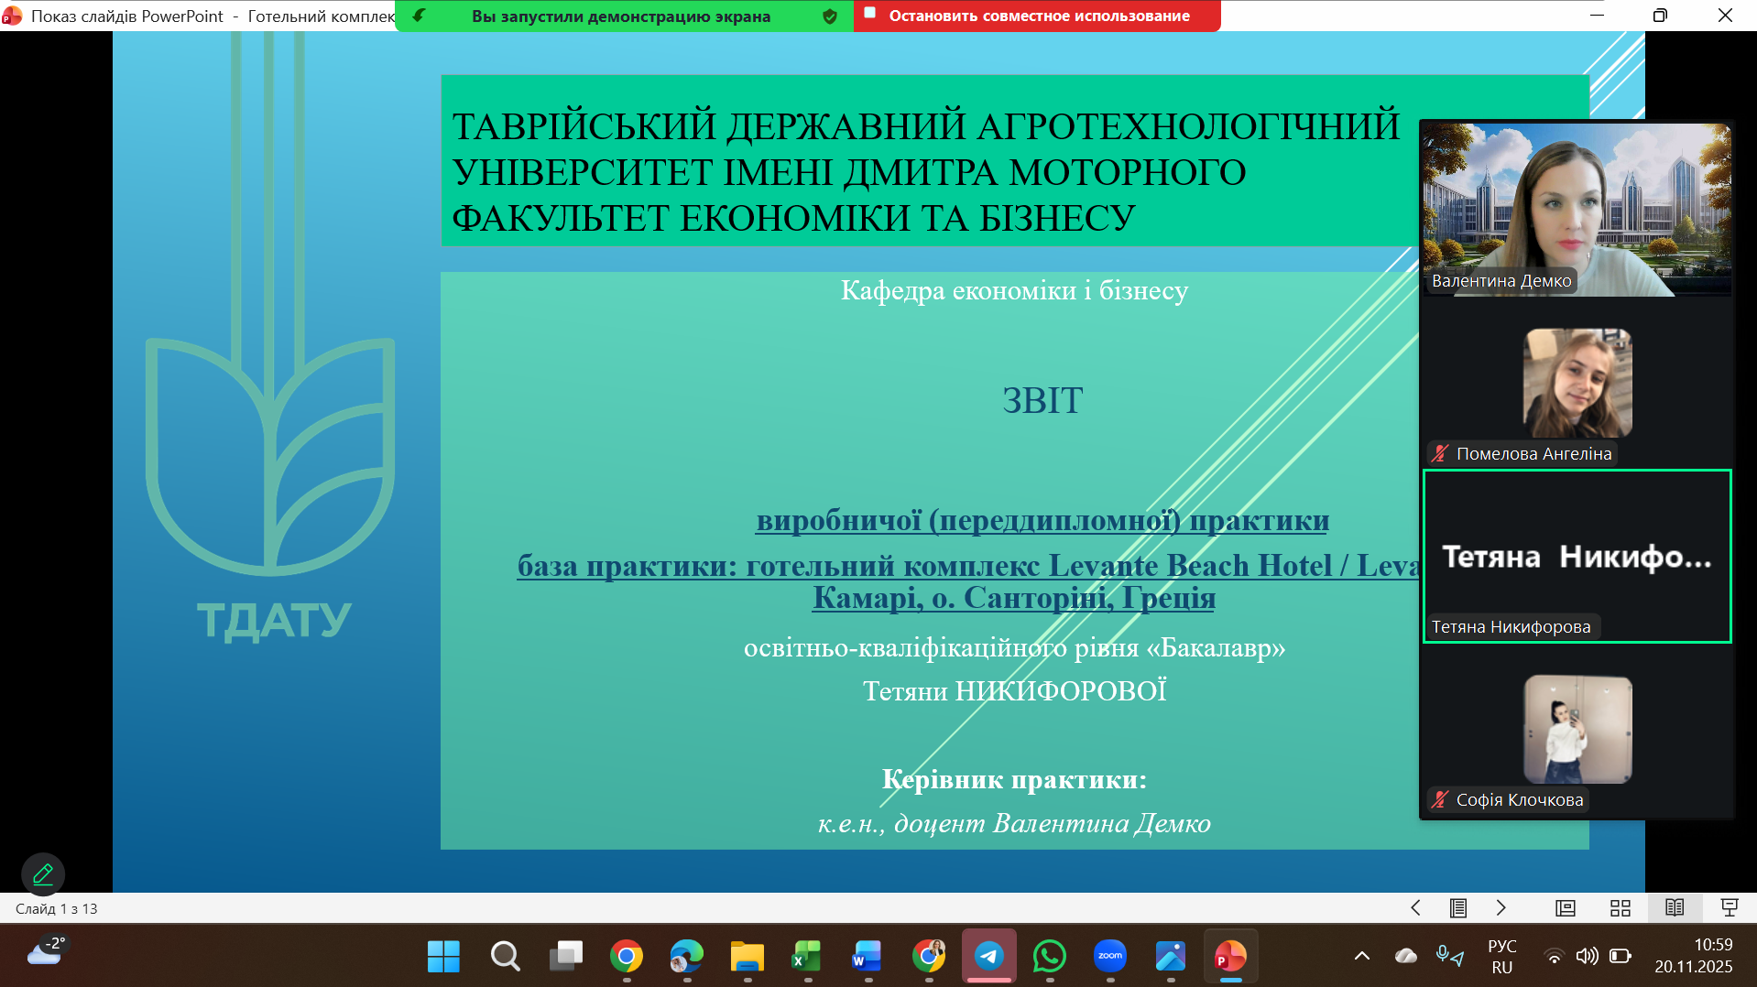Image resolution: width=1757 pixels, height=987 pixels.
Task: Click the 'Камарі, о. Санторіні, Греція' link
Action: [x=1014, y=598]
